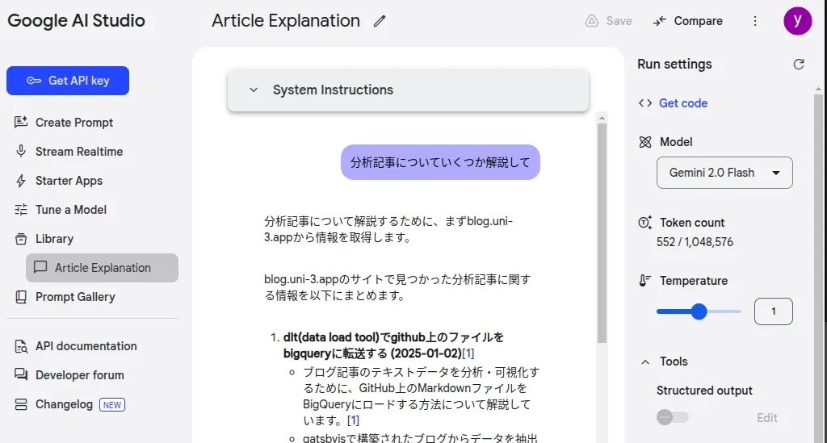Collapse the Tools section

(x=645, y=362)
